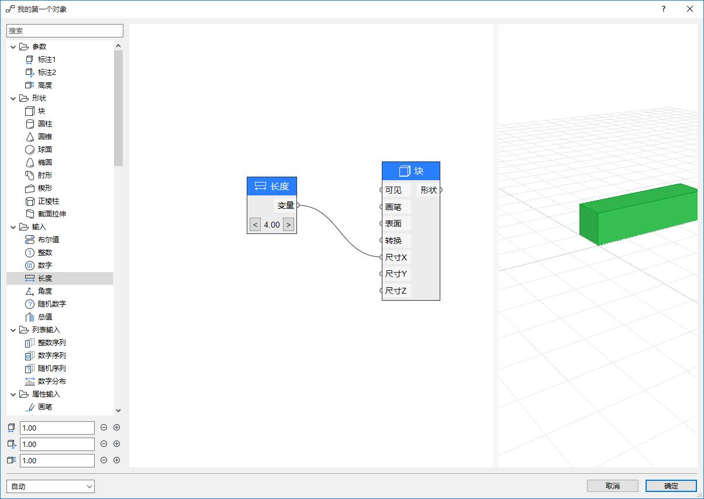
Task: Click the 尺寸Z input port on 块 node
Action: 382,290
